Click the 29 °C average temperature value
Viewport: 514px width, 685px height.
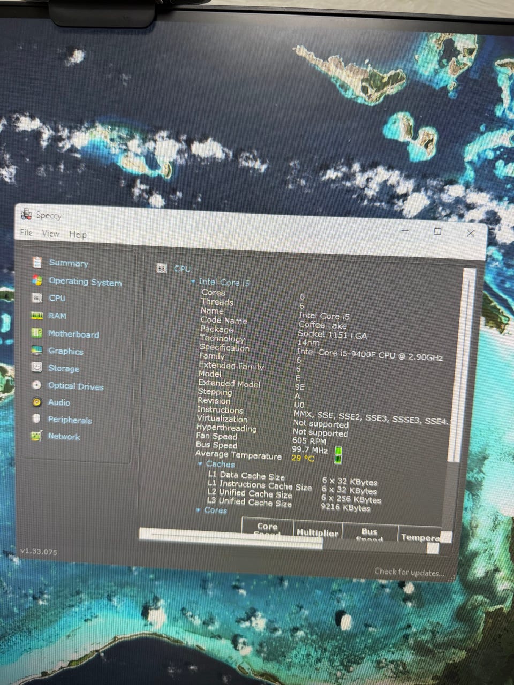[303, 458]
